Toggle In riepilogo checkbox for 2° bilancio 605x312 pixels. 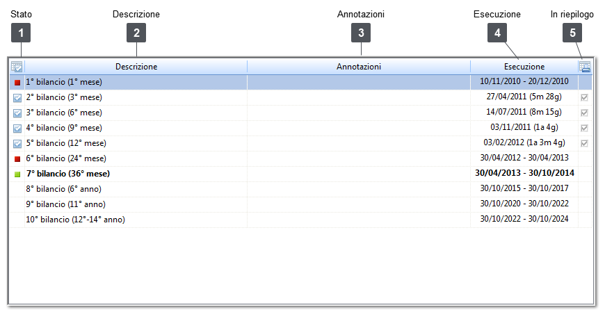pyautogui.click(x=585, y=98)
